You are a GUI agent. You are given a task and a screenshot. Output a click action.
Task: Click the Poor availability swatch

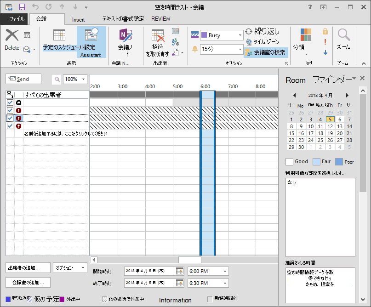(339, 162)
